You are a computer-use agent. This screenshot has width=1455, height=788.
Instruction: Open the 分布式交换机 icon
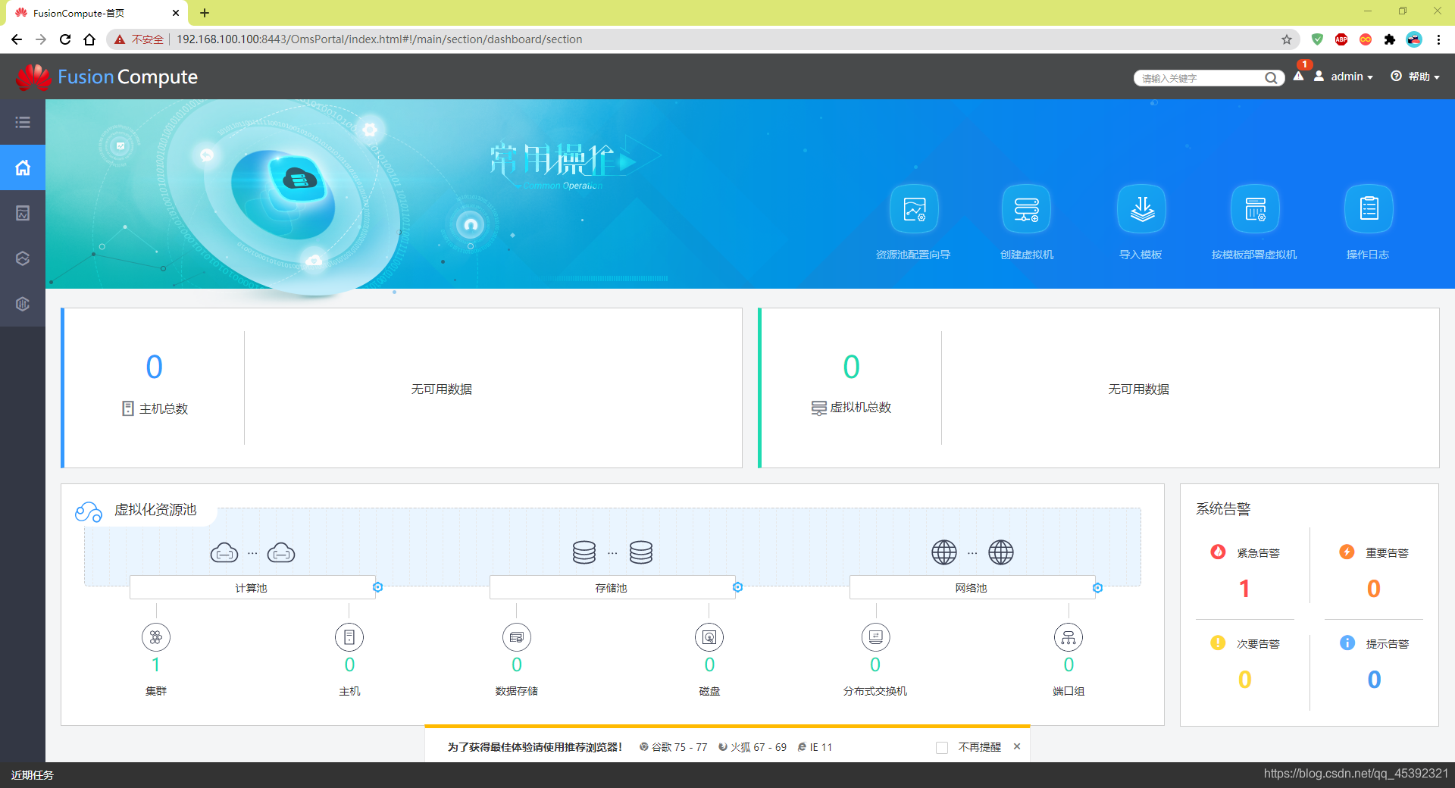[x=876, y=637]
